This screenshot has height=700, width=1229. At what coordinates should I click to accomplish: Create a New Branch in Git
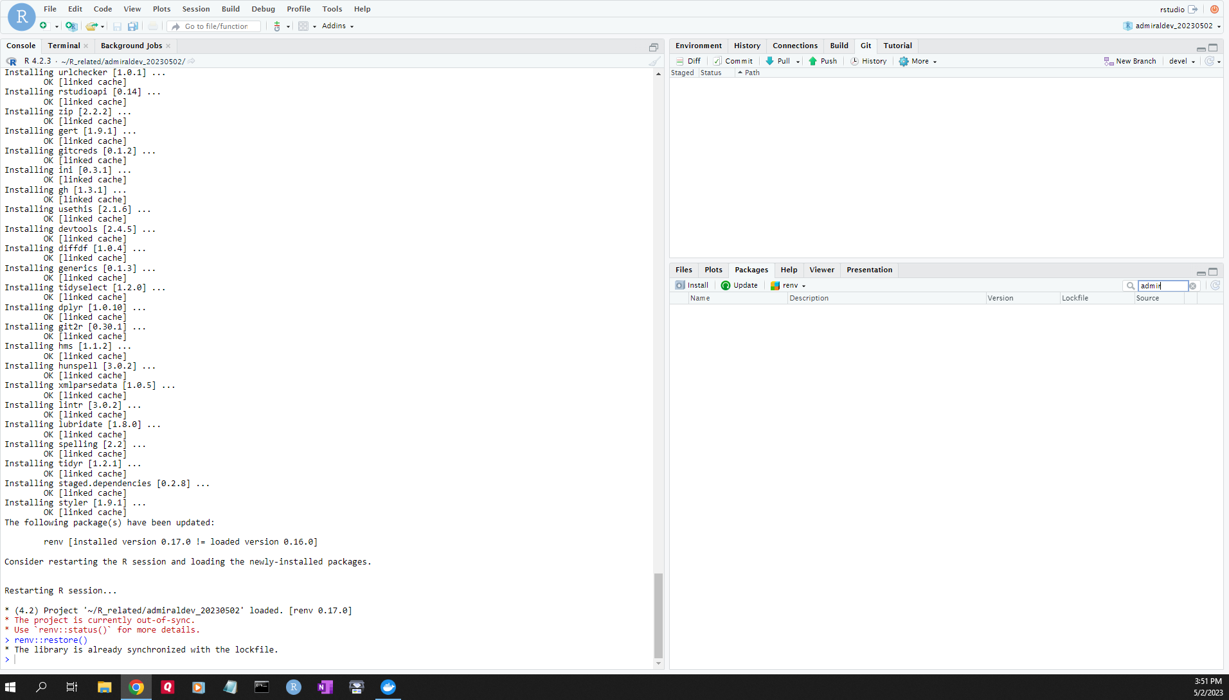click(x=1129, y=61)
